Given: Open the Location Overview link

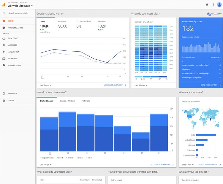Looking at the screenshot, I should [208, 164].
